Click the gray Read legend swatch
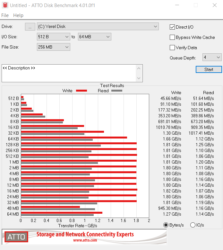Screen dimensions: 223x250 click(x=117, y=91)
